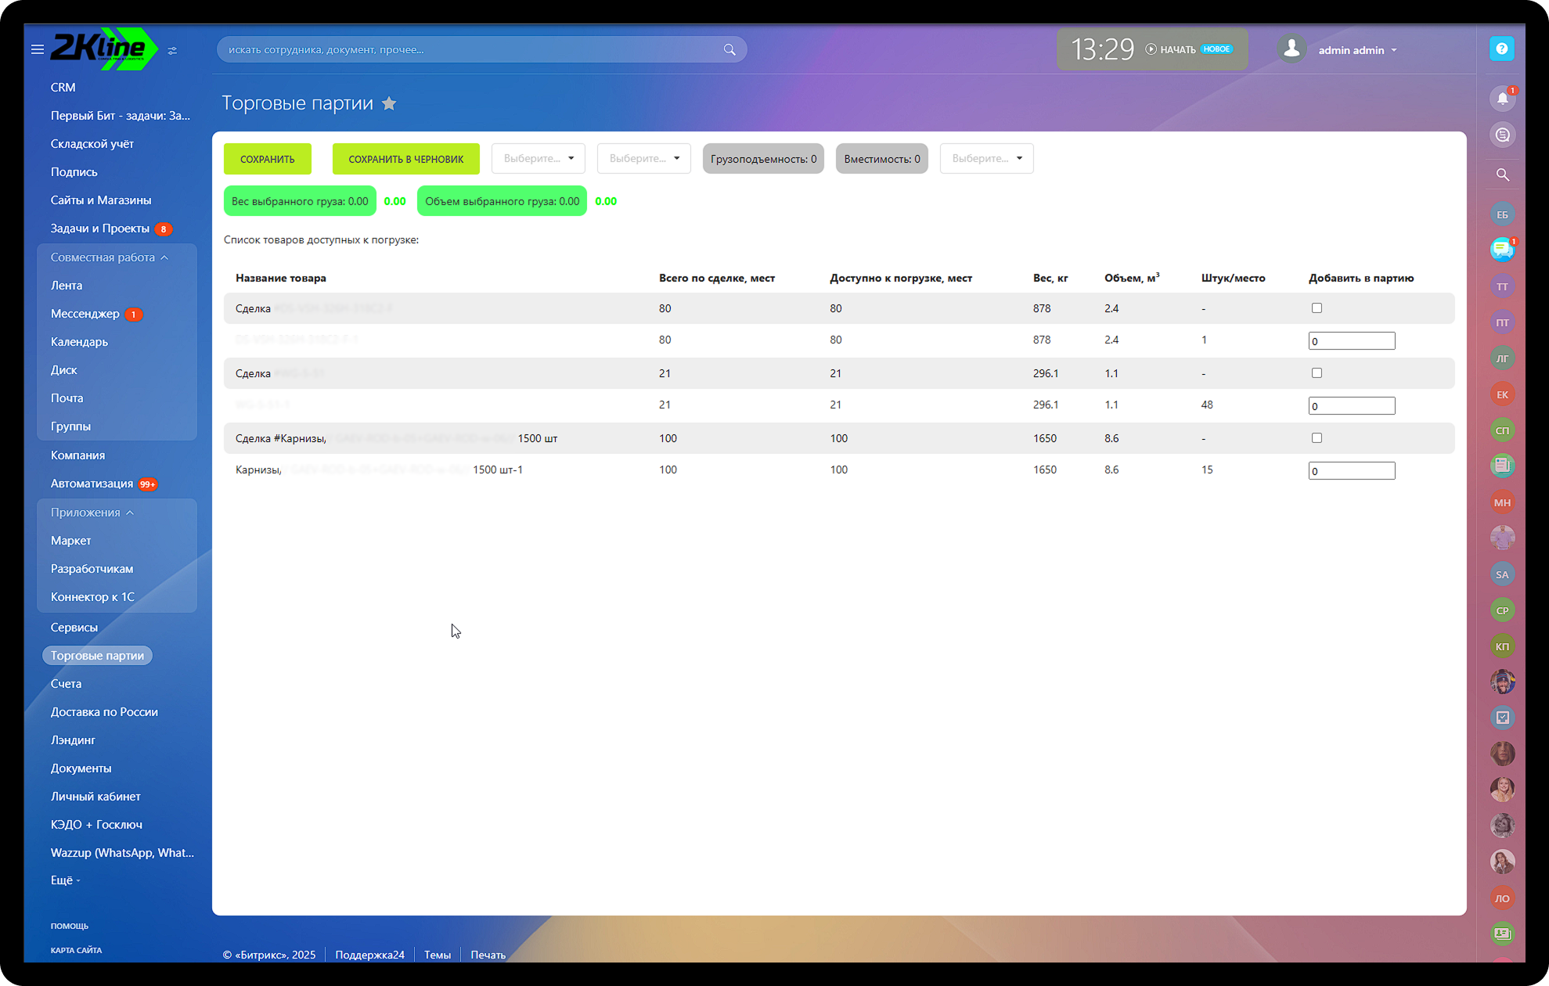Screen dimensions: 1549x986
Task: Open the notifications bell icon
Action: [1502, 99]
